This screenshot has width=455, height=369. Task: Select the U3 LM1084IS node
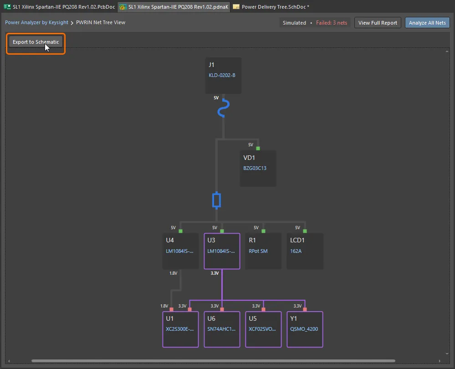point(222,251)
